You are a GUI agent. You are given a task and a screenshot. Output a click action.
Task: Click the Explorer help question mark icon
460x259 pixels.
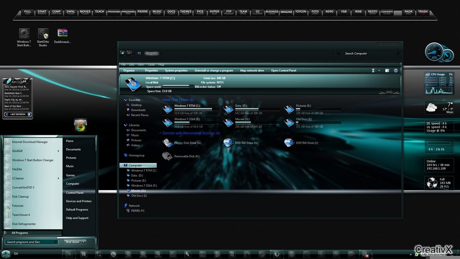click(x=396, y=71)
